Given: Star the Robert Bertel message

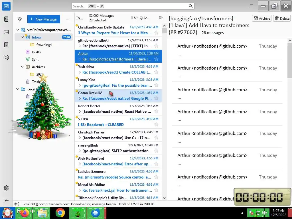Looking at the screenshot, I should click(x=156, y=111).
